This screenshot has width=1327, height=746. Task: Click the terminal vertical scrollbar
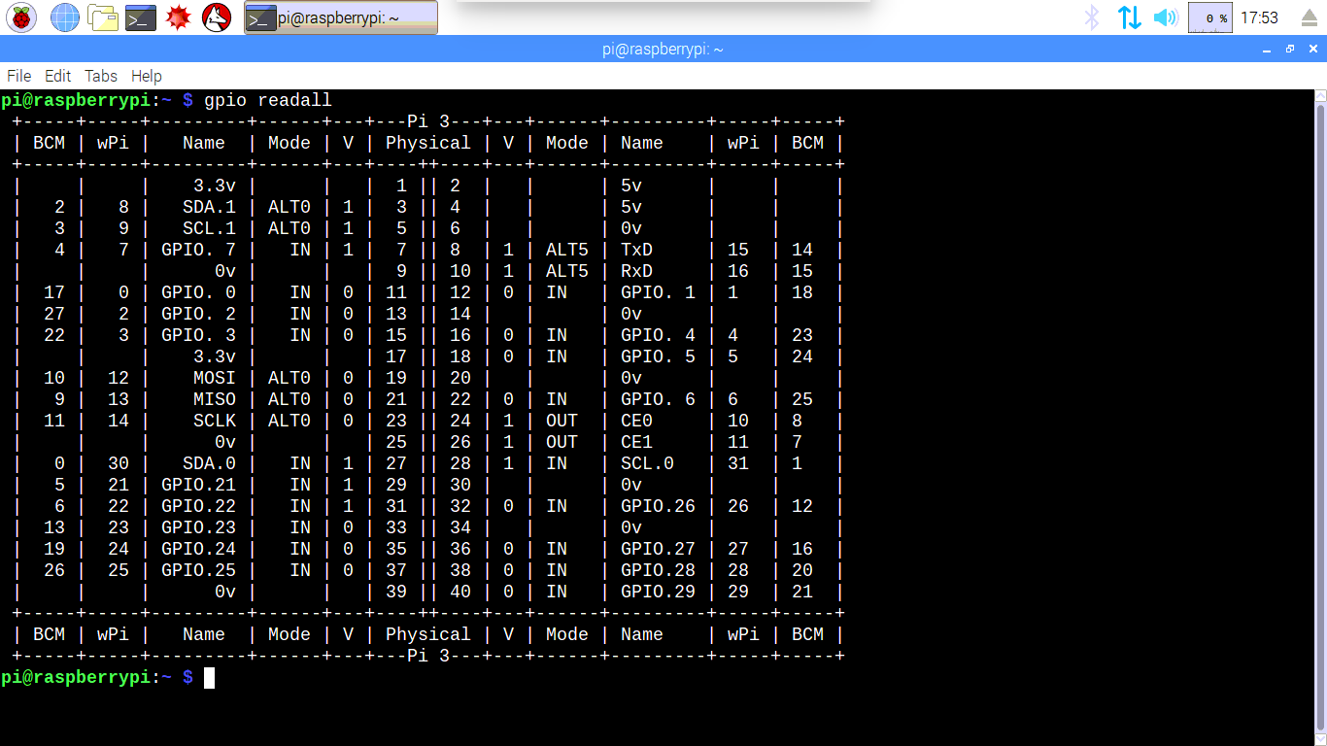point(1320,418)
